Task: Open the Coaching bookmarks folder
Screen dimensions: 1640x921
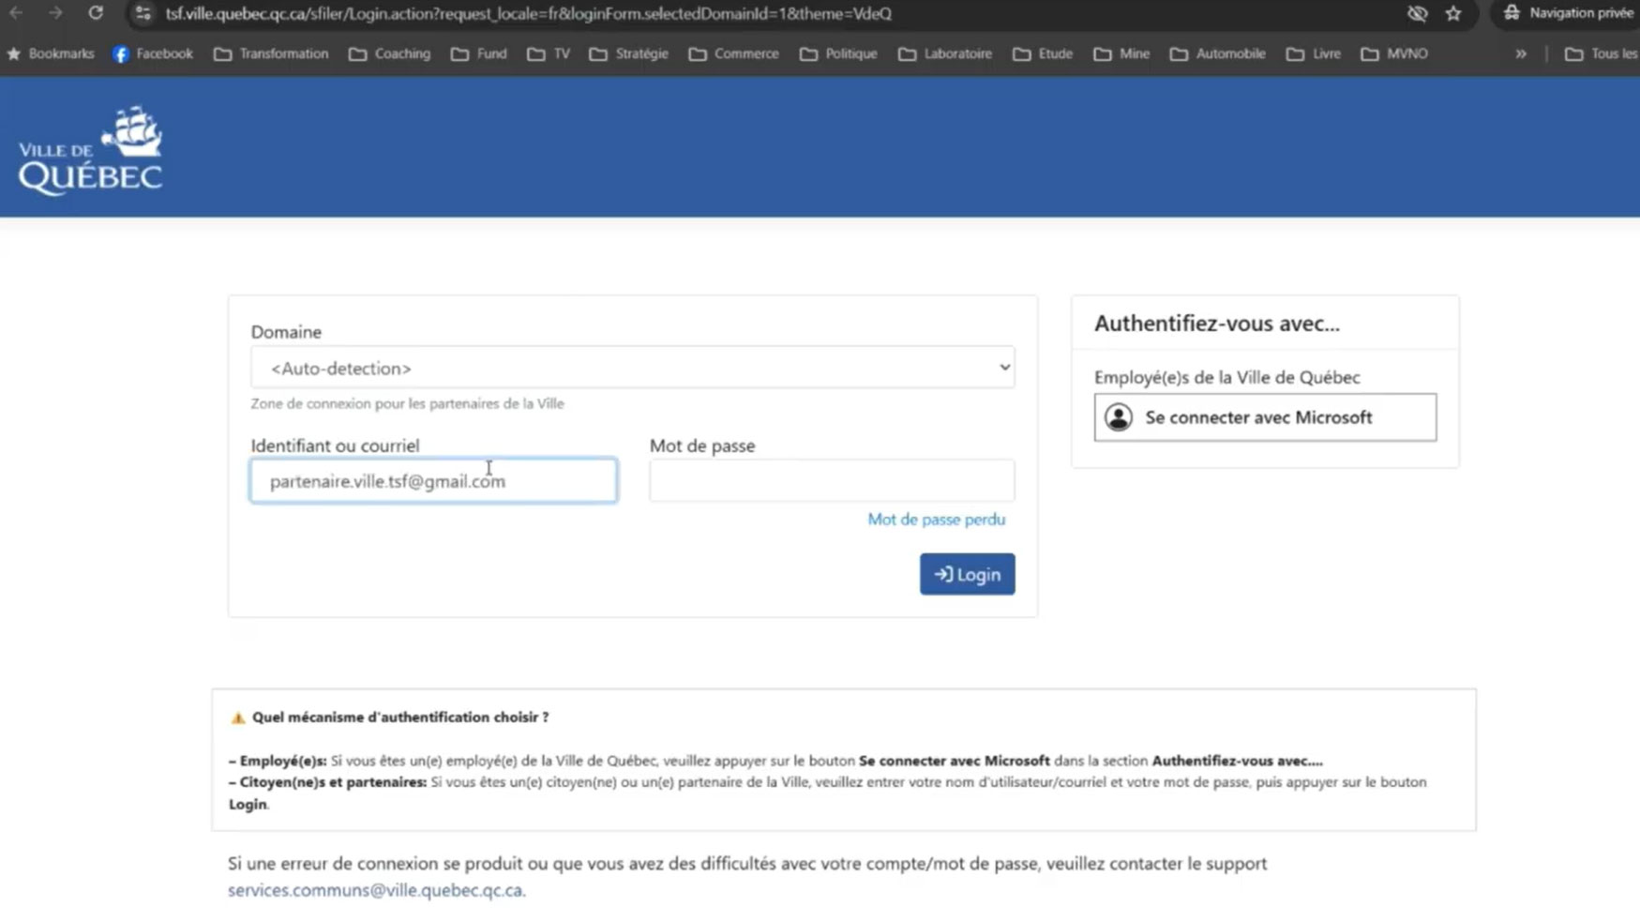Action: pyautogui.click(x=389, y=53)
